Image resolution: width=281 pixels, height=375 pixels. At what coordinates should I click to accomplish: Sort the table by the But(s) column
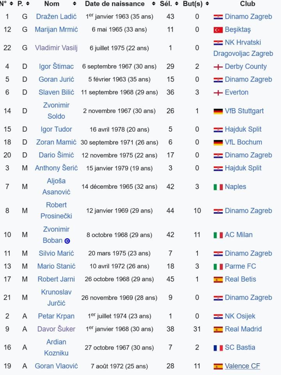(207, 4)
